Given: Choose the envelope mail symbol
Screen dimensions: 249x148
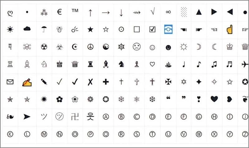Looking at the screenshot, I should [10, 82].
